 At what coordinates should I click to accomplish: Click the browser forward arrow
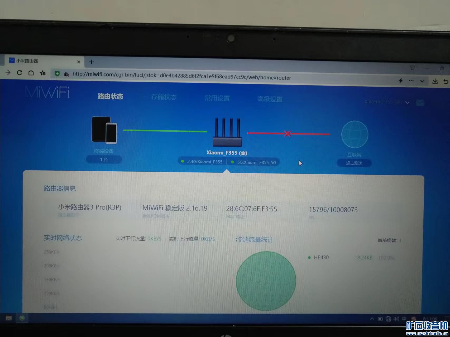click(8, 72)
